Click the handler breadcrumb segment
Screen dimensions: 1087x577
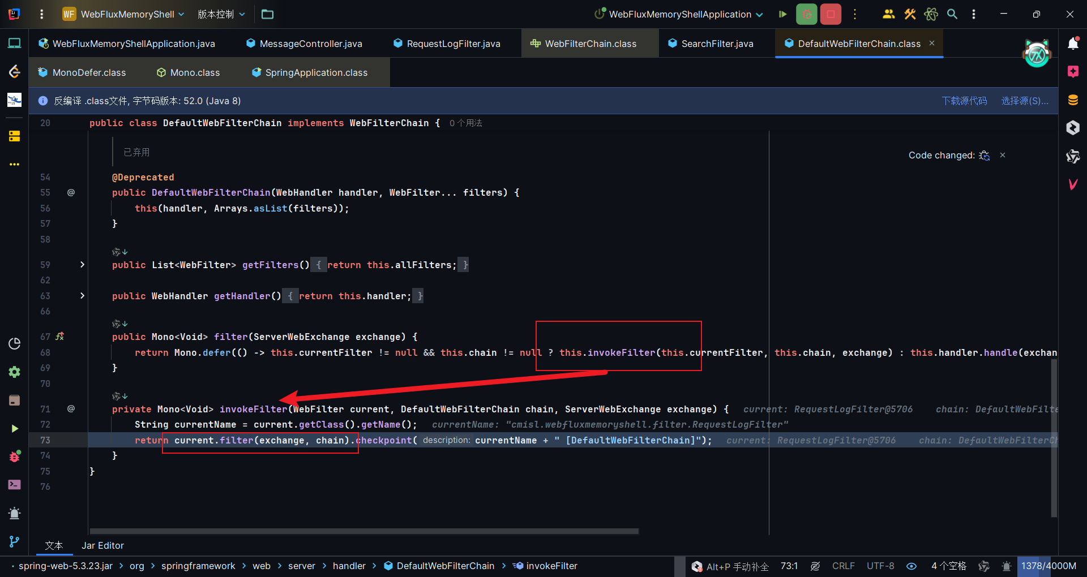tap(349, 566)
